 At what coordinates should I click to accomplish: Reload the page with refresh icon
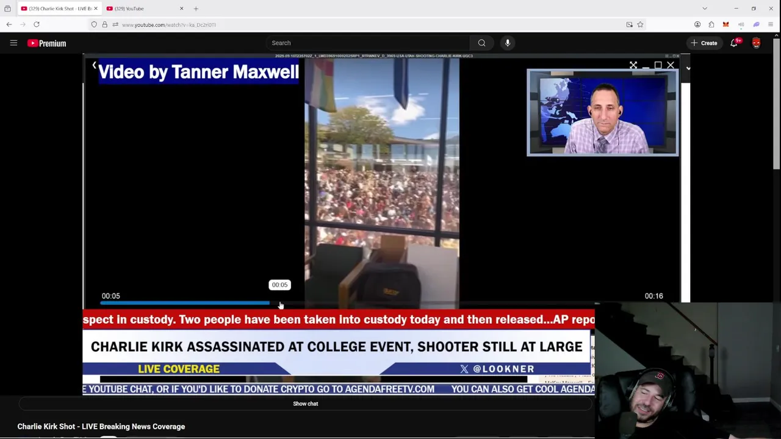(37, 24)
